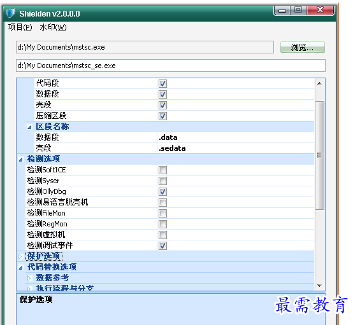
Task: Enable the 检测FileMon checkbox
Action: [x=162, y=213]
